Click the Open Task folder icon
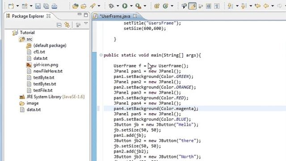The height and width of the screenshot is (161, 286). click(x=84, y=6)
